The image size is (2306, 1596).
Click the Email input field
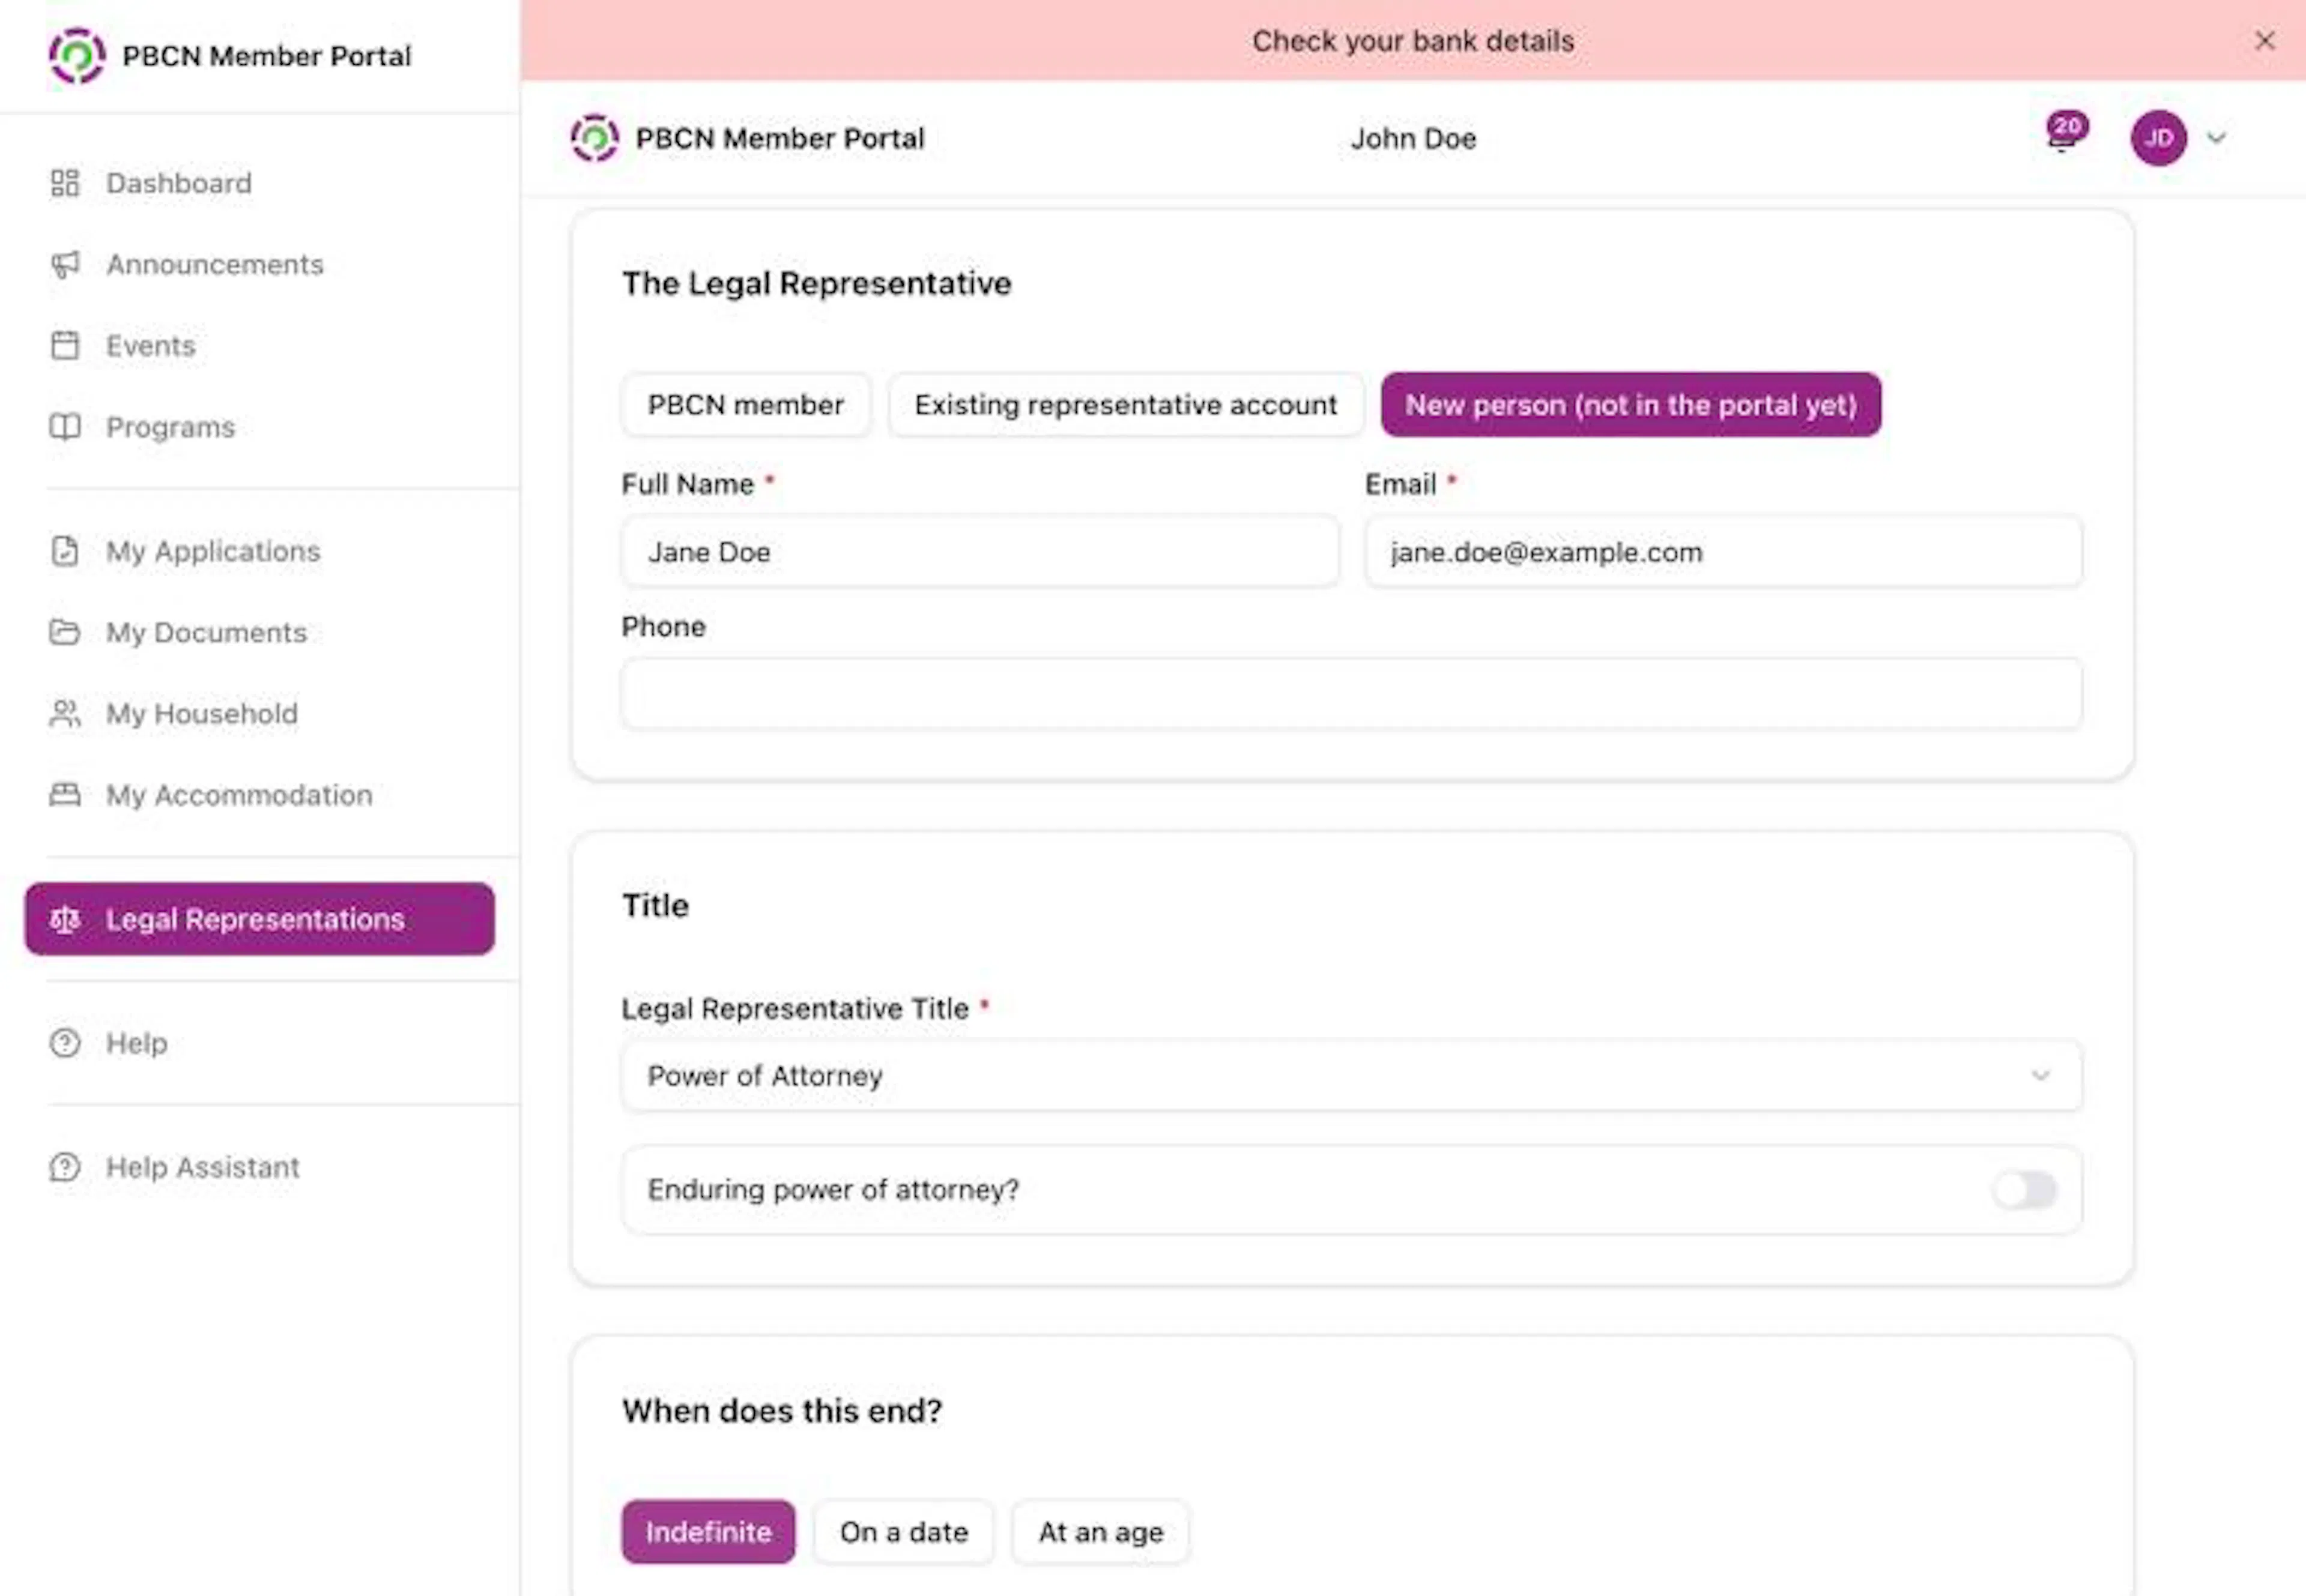pos(1723,552)
